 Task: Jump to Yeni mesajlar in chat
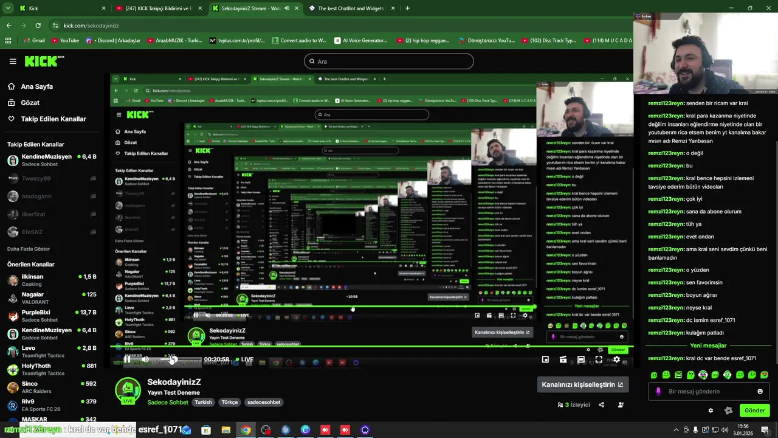708,346
